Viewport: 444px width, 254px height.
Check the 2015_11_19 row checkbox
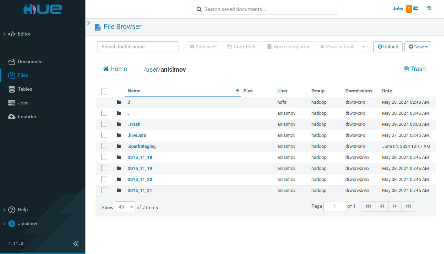point(104,168)
